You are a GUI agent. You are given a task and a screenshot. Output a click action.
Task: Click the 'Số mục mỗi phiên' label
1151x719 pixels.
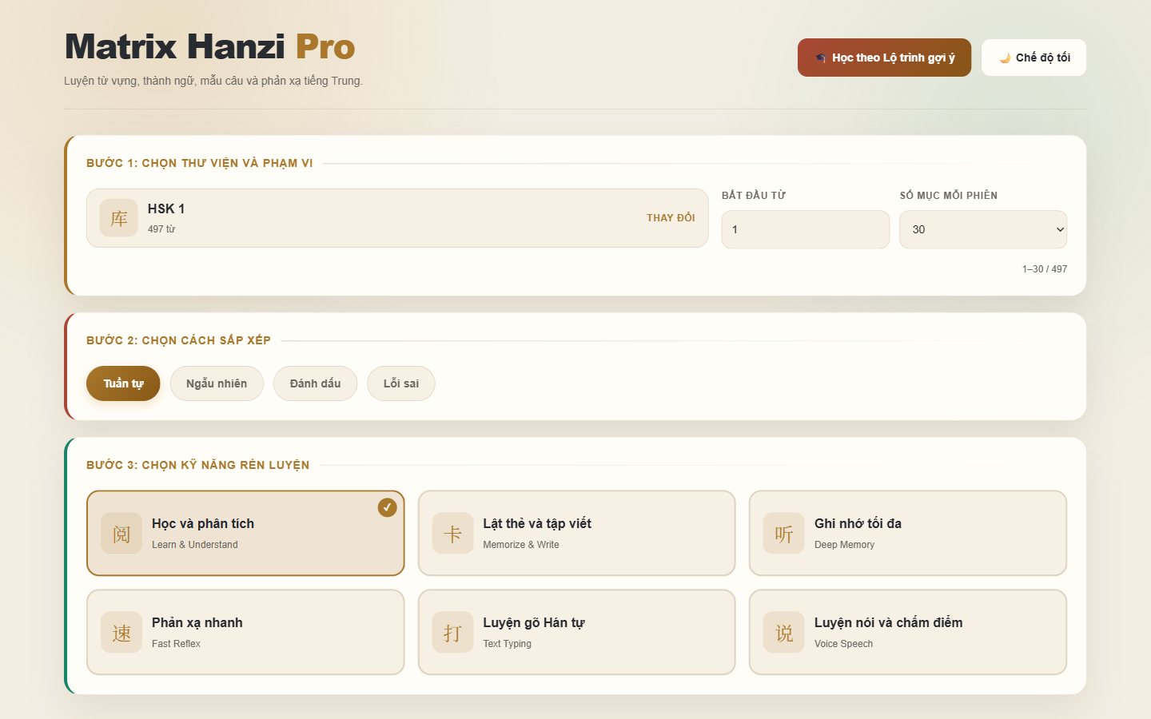(x=949, y=196)
